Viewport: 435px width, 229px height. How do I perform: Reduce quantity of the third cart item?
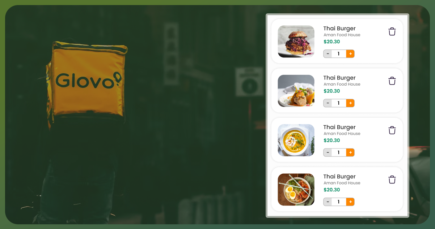(x=328, y=152)
